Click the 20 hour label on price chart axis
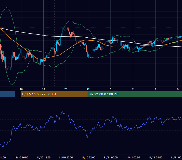The image size is (182, 160). point(66,89)
